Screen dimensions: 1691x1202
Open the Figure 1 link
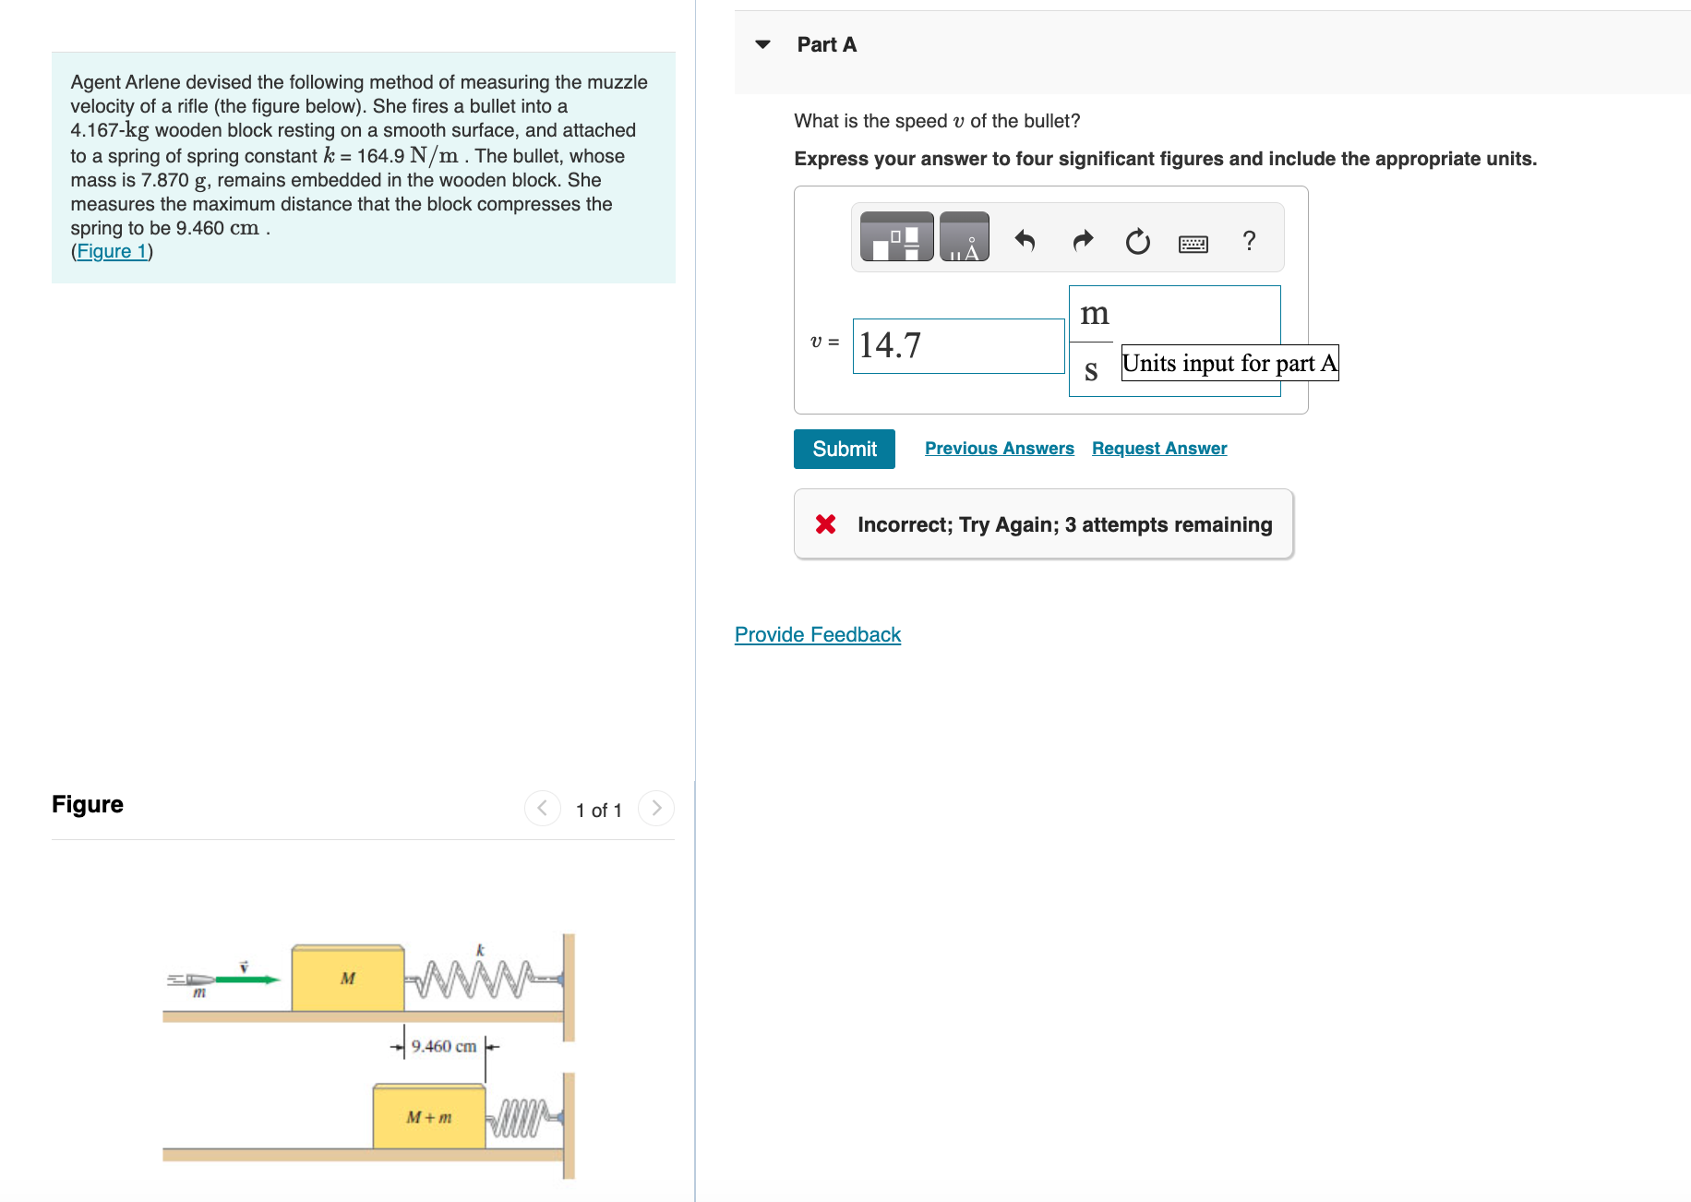[110, 250]
